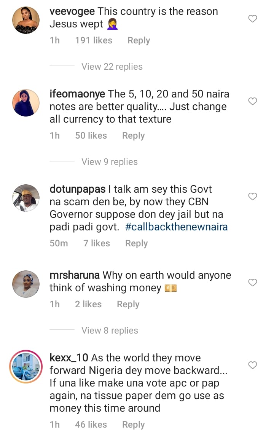View kexx_10's story ring avatar
The height and width of the screenshot is (436, 274).
point(26,366)
